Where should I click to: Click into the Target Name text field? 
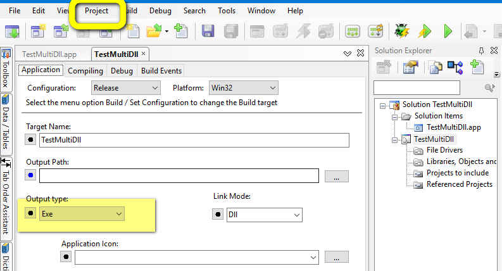tap(194, 139)
